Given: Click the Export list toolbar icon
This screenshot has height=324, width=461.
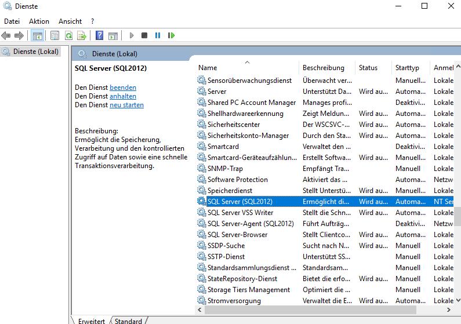Looking at the screenshot, I should click(x=82, y=35).
